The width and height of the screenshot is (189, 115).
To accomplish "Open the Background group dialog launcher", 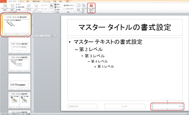I will coord(74,12).
